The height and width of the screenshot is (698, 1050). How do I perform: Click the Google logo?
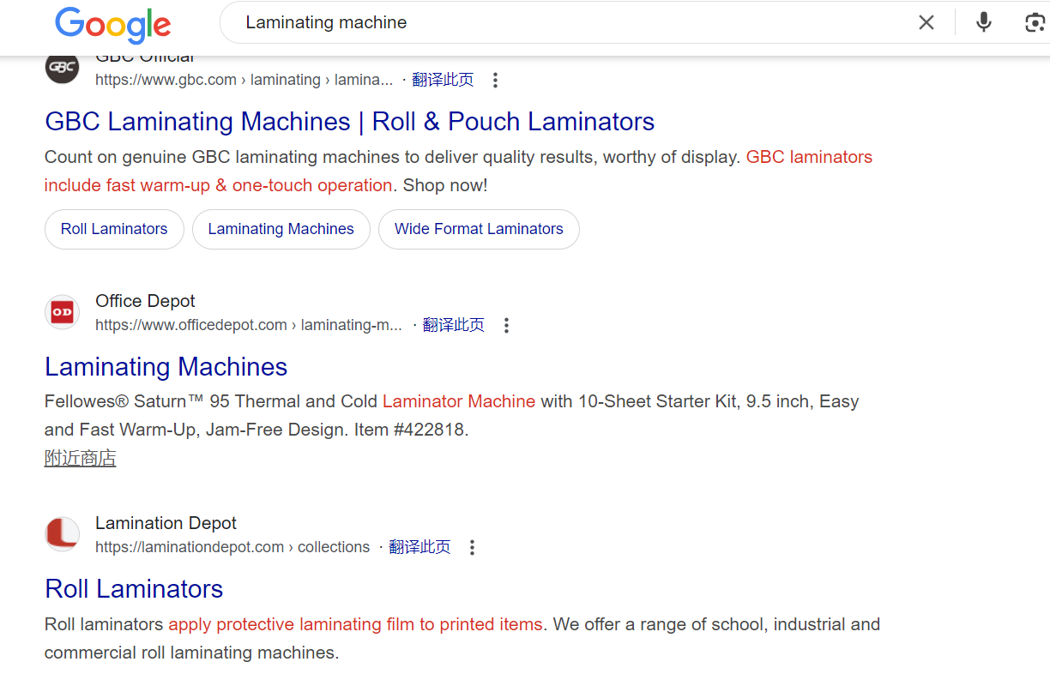113,24
